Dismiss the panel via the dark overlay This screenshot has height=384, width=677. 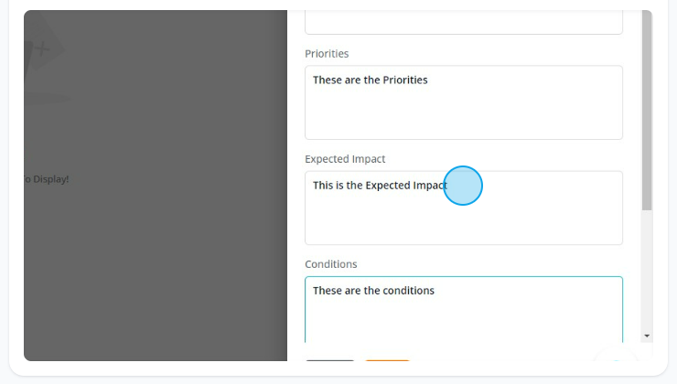[156, 259]
